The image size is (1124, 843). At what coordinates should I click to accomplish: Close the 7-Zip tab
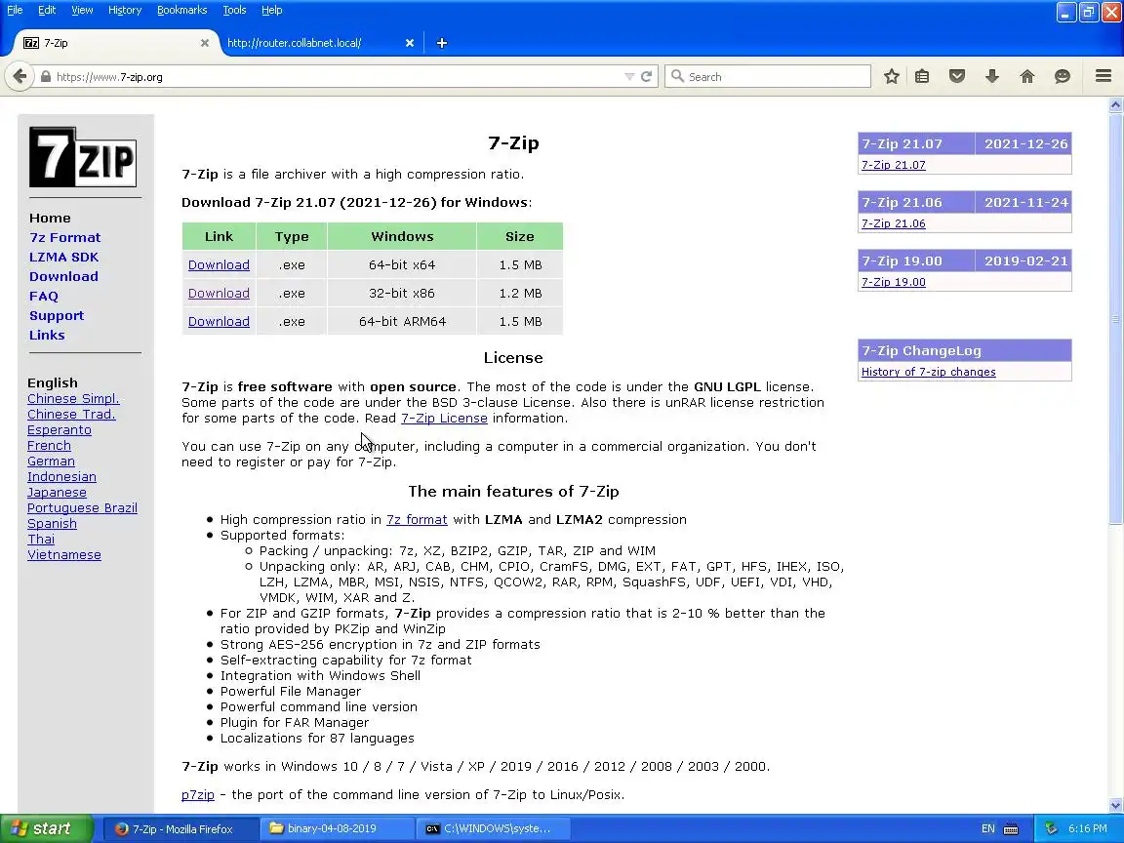tap(204, 43)
